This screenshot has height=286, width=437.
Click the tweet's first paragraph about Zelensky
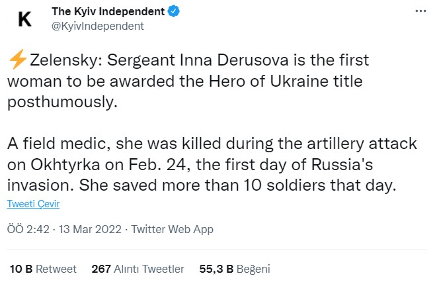click(192, 81)
